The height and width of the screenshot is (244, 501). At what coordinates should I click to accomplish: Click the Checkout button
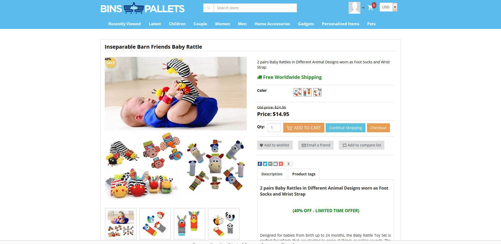click(378, 128)
